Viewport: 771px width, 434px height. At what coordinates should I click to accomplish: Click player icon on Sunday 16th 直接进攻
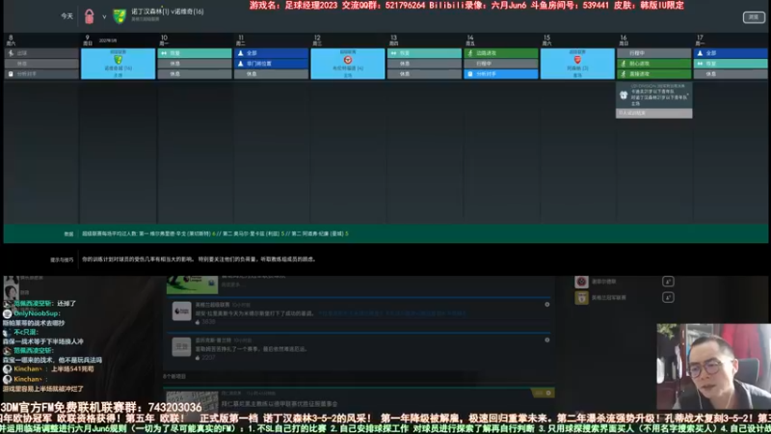click(624, 74)
